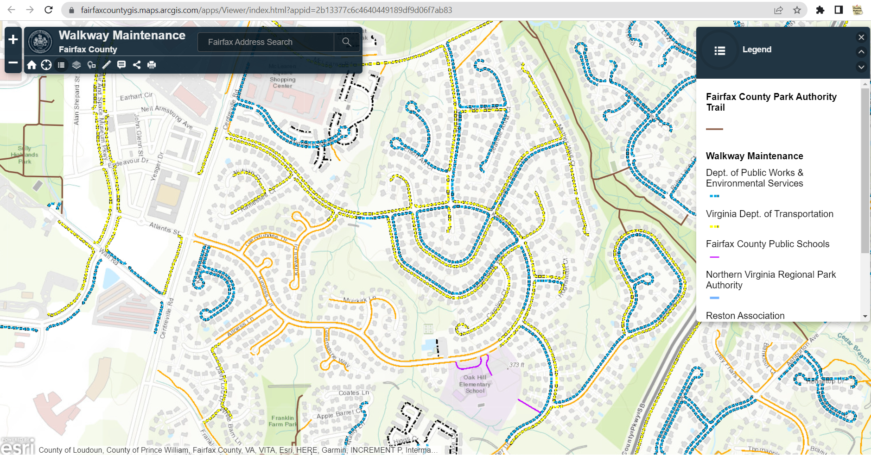Zoom in with the plus button
The height and width of the screenshot is (455, 871).
pyautogui.click(x=13, y=40)
